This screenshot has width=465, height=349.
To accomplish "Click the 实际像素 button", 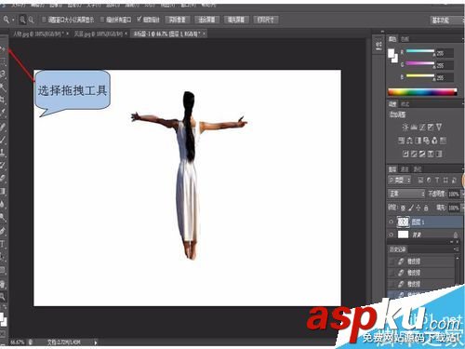I will [178, 20].
